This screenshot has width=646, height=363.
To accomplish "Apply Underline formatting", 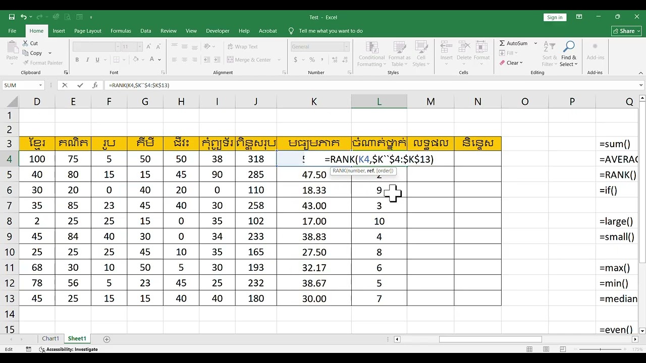I will click(x=97, y=59).
